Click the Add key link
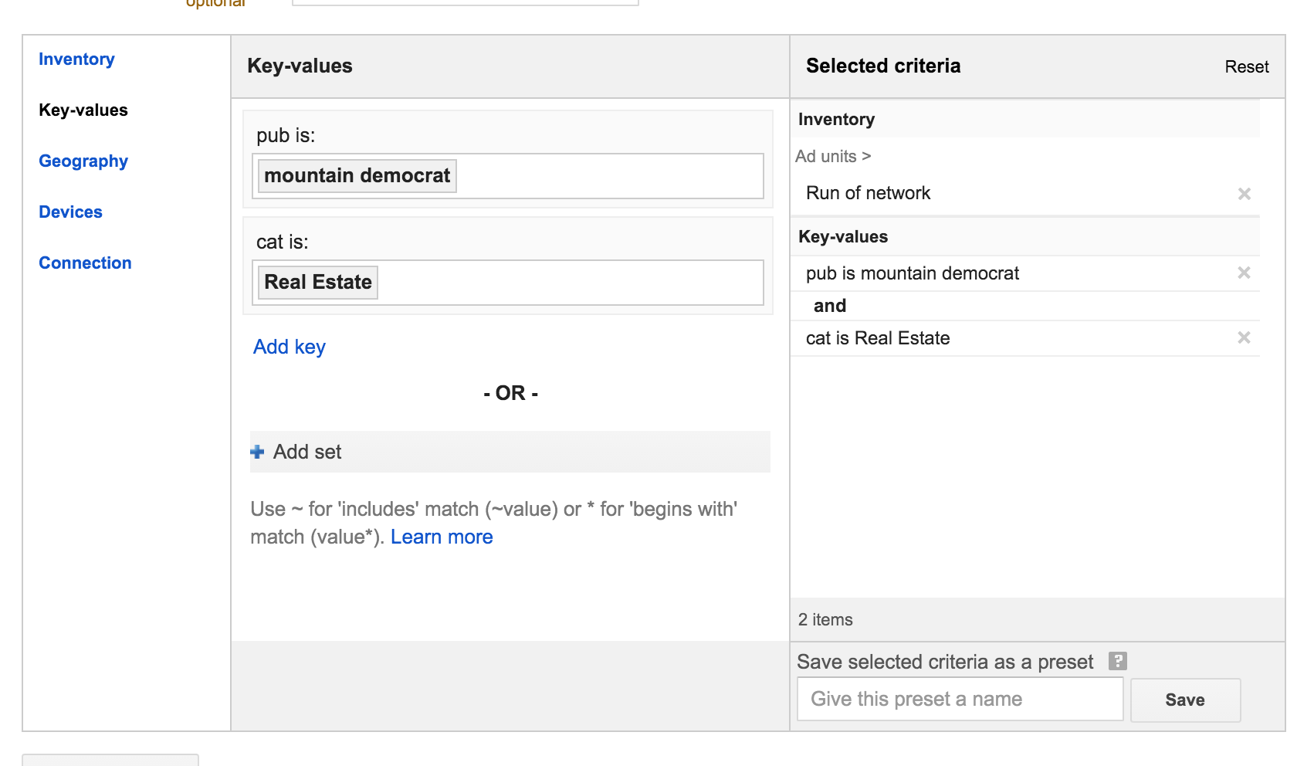This screenshot has width=1314, height=766. tap(290, 347)
